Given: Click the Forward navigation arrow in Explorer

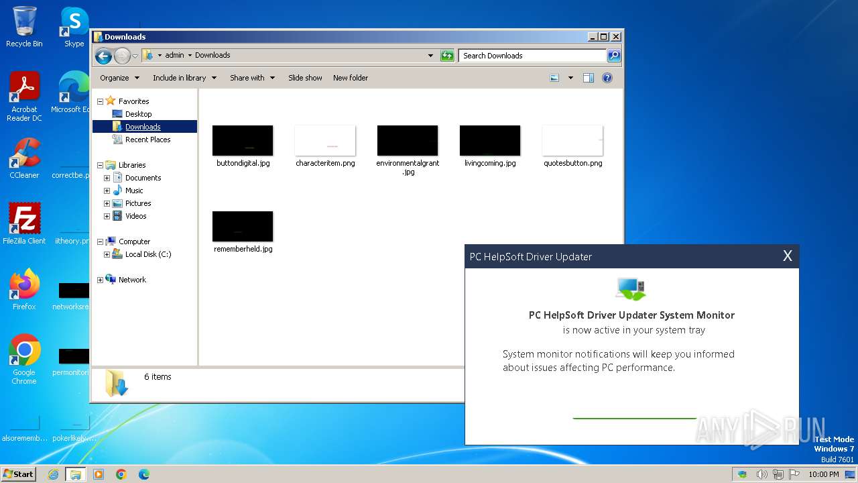Looking at the screenshot, I should tap(122, 56).
